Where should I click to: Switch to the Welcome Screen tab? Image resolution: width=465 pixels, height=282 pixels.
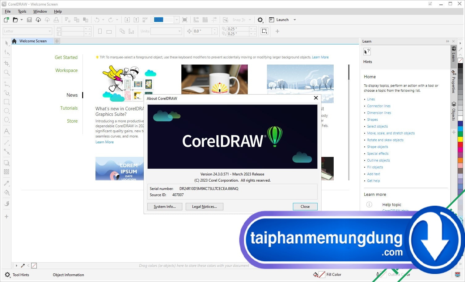[33, 41]
